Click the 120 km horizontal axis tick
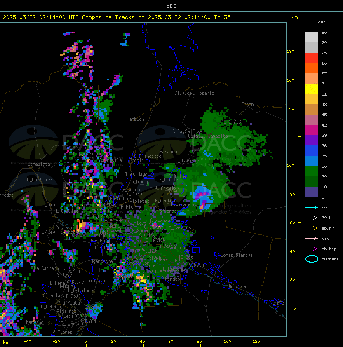Viewport: 343px width, 347px height. click(x=256, y=342)
